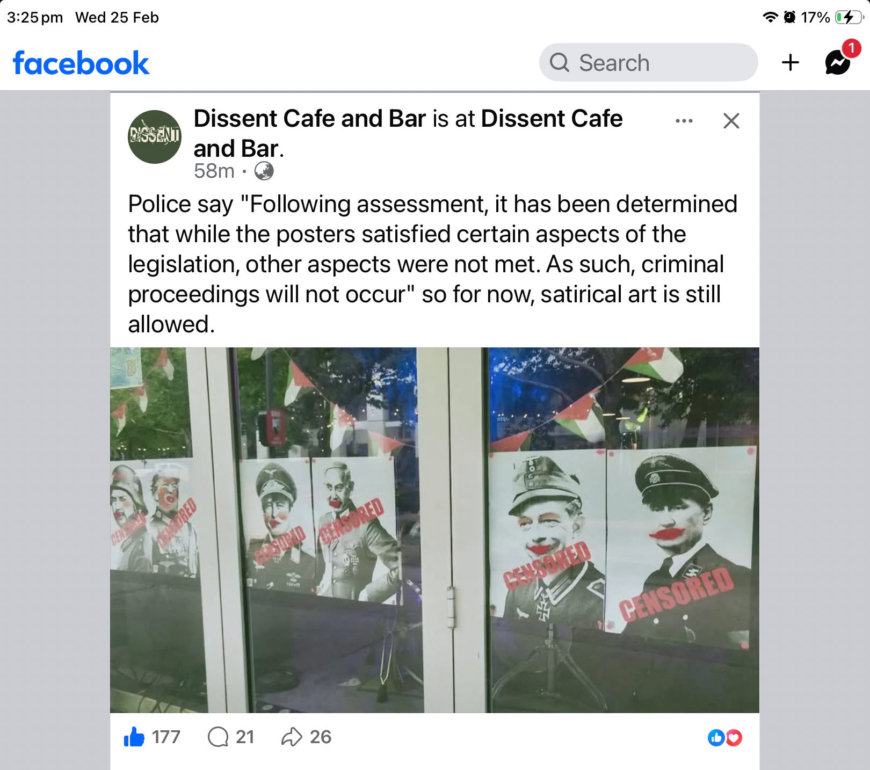Click the globe public audience icon
The width and height of the screenshot is (870, 770).
pos(264,171)
